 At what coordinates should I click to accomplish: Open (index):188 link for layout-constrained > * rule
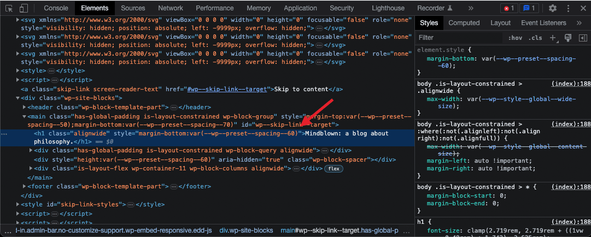[571, 187]
